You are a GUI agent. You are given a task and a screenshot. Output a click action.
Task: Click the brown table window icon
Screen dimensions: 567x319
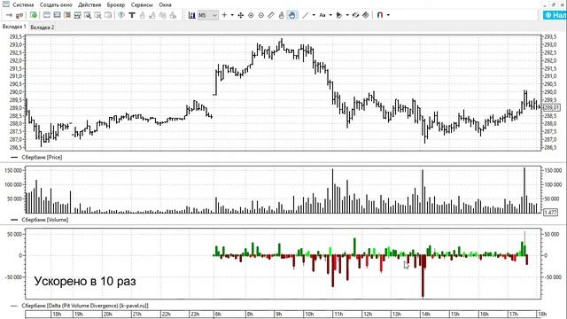coord(67,15)
